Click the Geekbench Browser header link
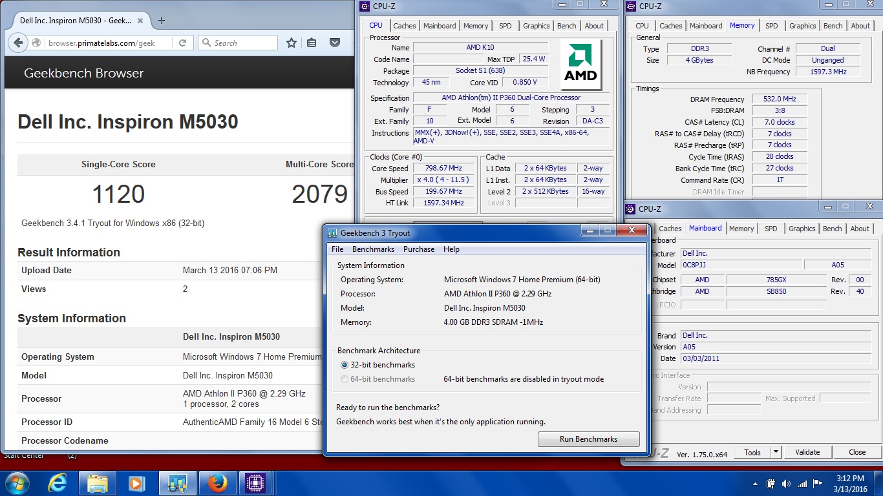 pyautogui.click(x=83, y=73)
